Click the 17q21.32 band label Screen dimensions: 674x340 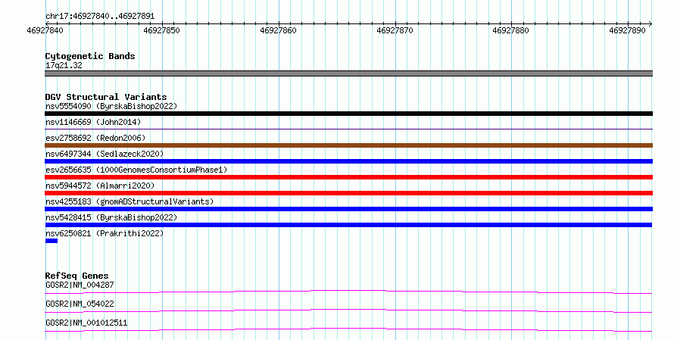point(64,65)
